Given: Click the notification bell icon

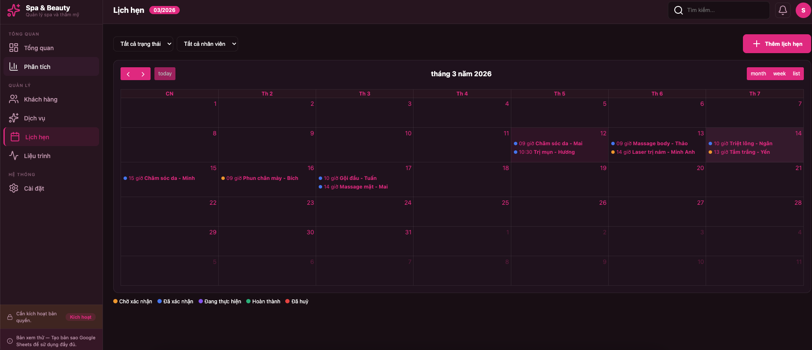Looking at the screenshot, I should (x=782, y=10).
